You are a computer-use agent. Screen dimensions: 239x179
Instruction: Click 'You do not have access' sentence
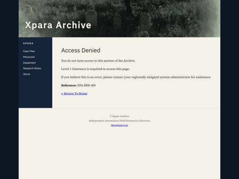click(98, 61)
